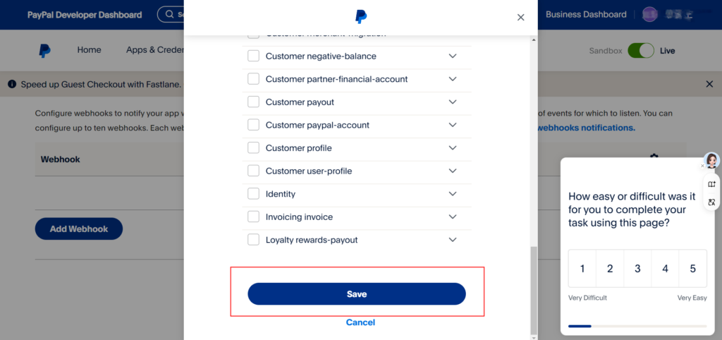Viewport: 722px width, 340px height.
Task: Click the search magnifier icon
Action: (169, 14)
